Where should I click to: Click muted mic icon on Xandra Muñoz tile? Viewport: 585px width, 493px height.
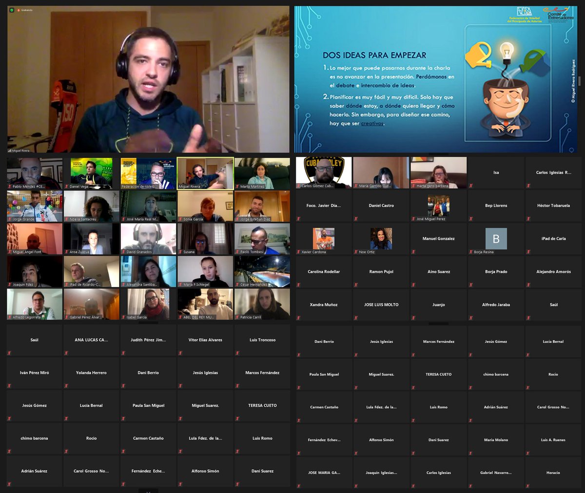tap(298, 318)
